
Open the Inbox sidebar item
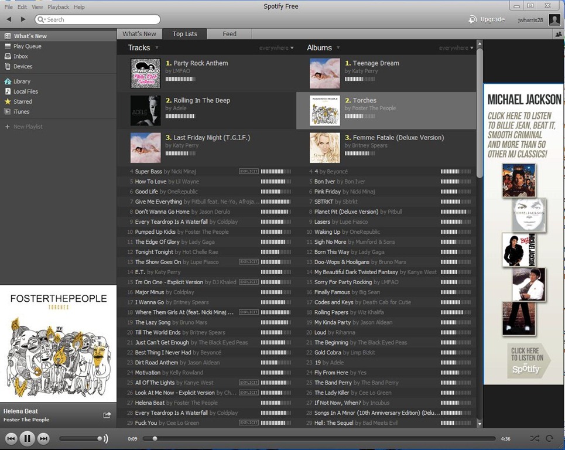click(x=59, y=56)
